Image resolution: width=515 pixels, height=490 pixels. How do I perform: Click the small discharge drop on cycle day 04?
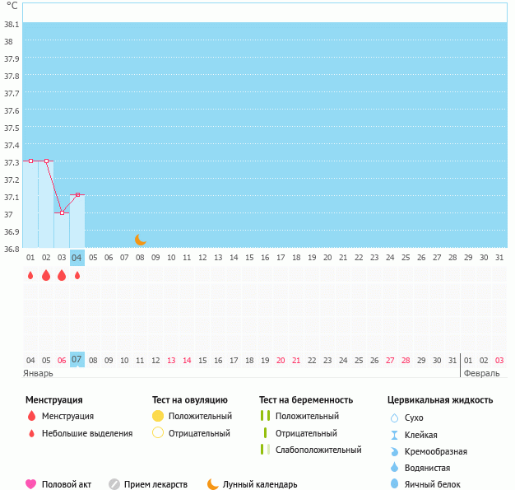point(77,275)
